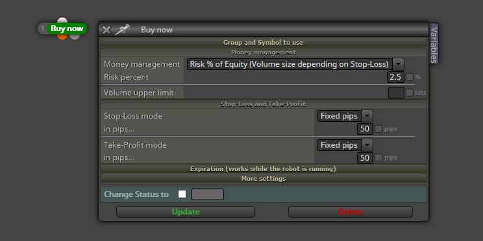The width and height of the screenshot is (483, 241).
Task: Click the Risk percent label
Action: pyautogui.click(x=127, y=77)
